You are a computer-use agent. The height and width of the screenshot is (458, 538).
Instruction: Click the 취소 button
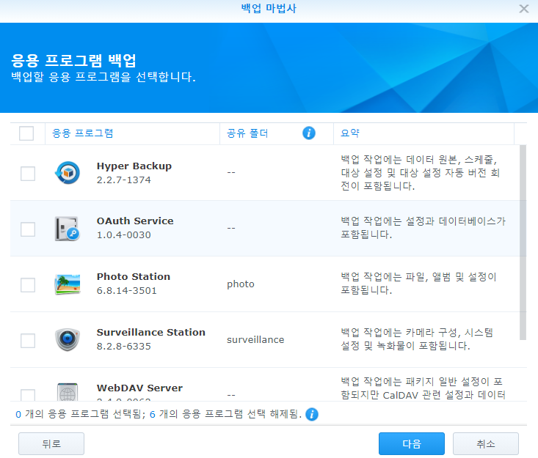pyautogui.click(x=485, y=443)
